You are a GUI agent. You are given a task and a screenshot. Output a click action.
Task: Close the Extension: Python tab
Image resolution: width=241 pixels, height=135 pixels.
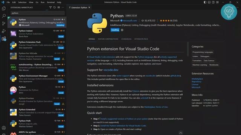[x=89, y=7]
